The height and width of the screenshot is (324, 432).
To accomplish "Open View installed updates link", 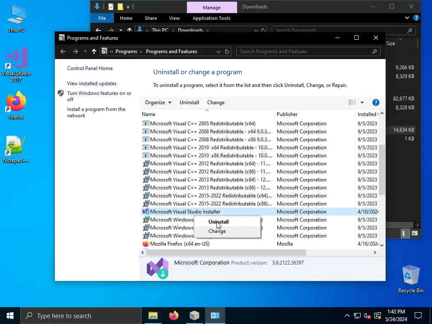I will click(92, 84).
